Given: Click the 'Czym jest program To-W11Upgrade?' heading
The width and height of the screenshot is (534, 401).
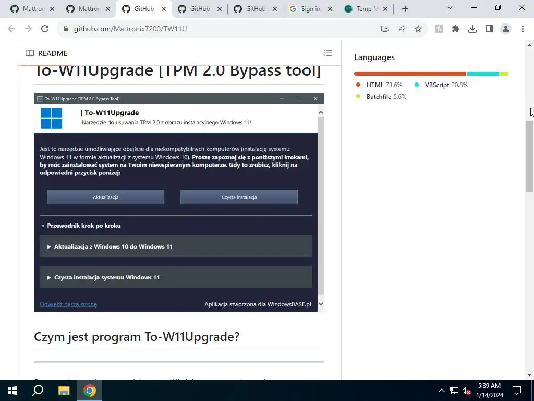Looking at the screenshot, I should 137,337.
